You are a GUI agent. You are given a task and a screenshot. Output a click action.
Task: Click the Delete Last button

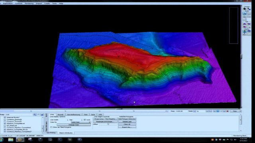click(x=127, y=122)
